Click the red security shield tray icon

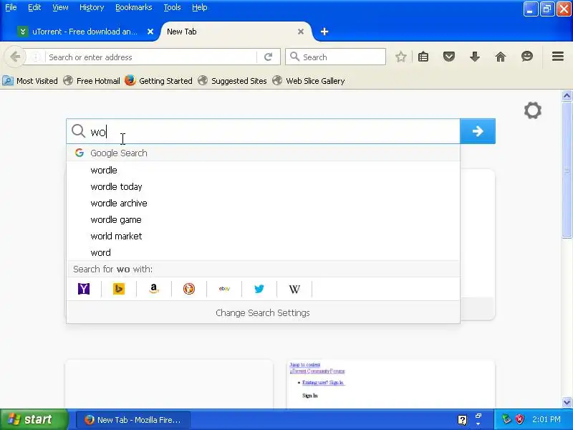(519, 419)
